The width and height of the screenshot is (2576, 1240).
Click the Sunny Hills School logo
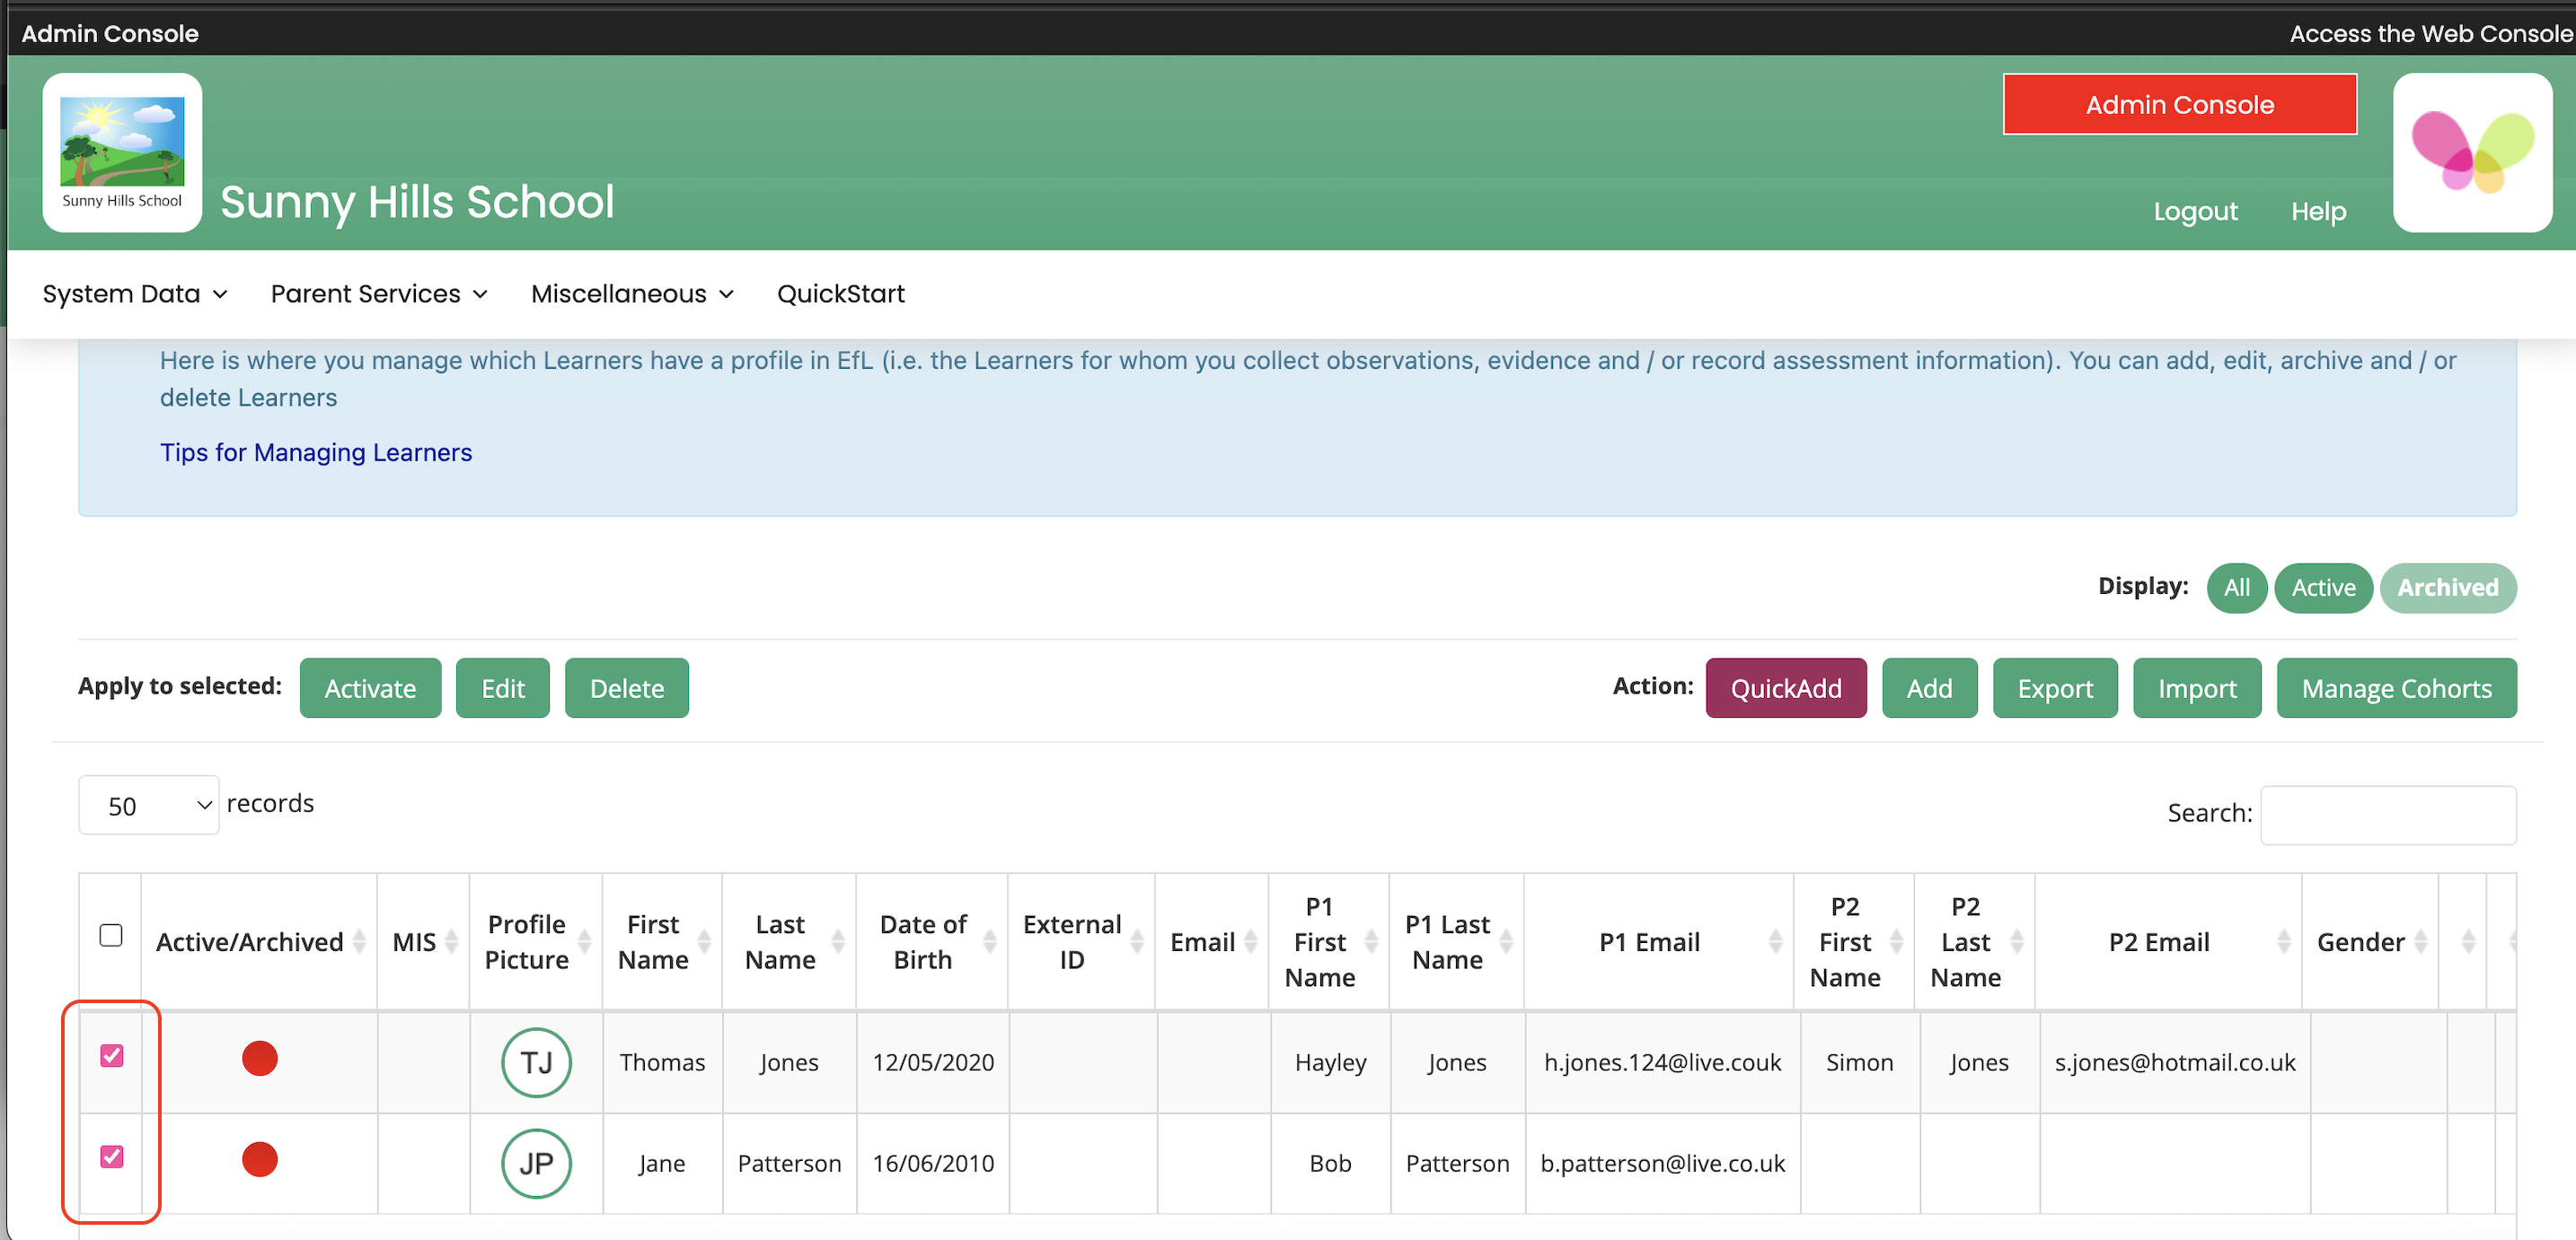122,152
